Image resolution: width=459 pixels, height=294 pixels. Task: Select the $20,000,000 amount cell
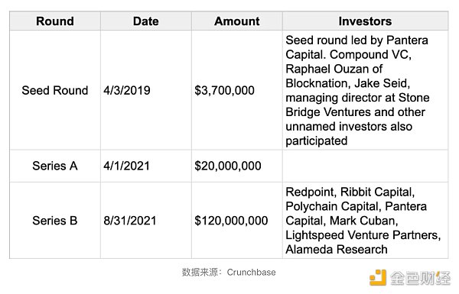(237, 166)
